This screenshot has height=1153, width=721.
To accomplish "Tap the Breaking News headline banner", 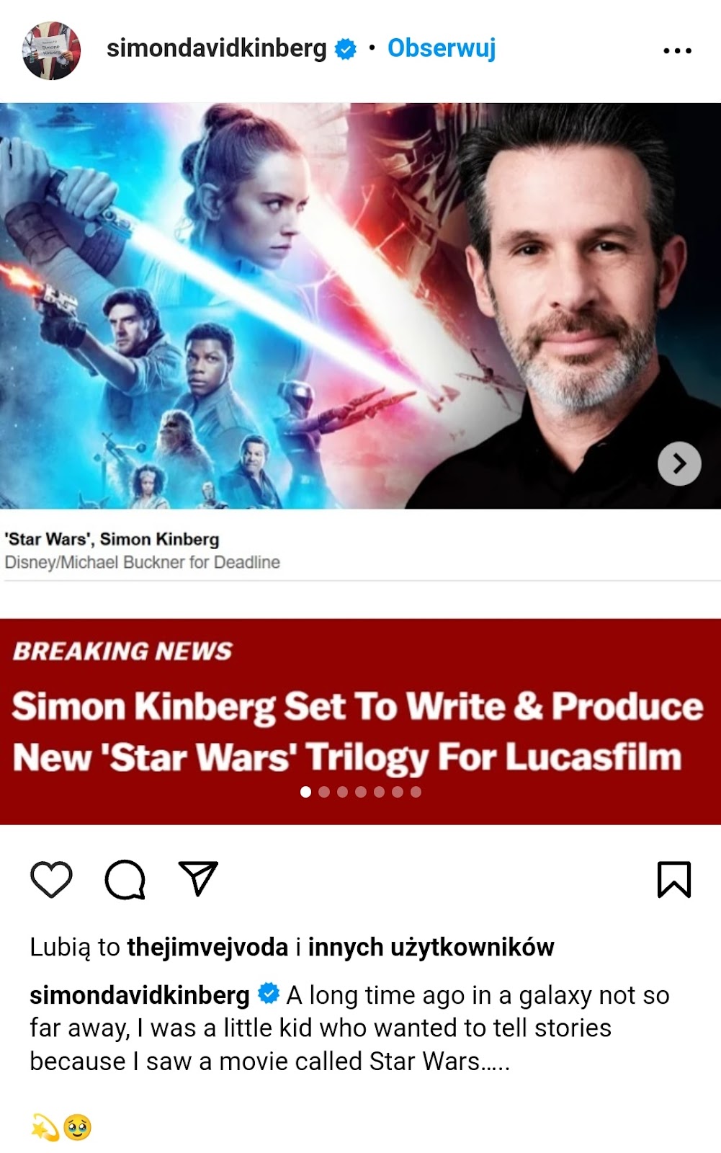I will coord(360,721).
